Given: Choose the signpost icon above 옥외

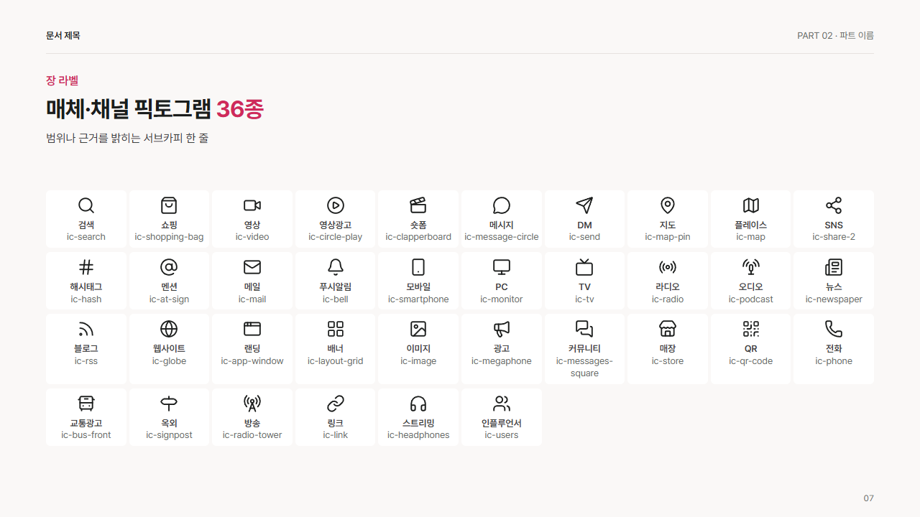Looking at the screenshot, I should [x=169, y=404].
